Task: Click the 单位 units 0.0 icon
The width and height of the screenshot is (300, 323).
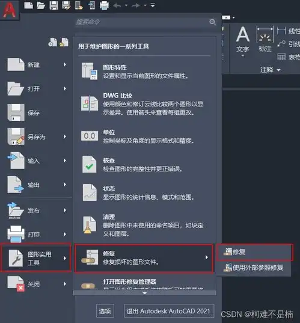Action: [x=90, y=136]
